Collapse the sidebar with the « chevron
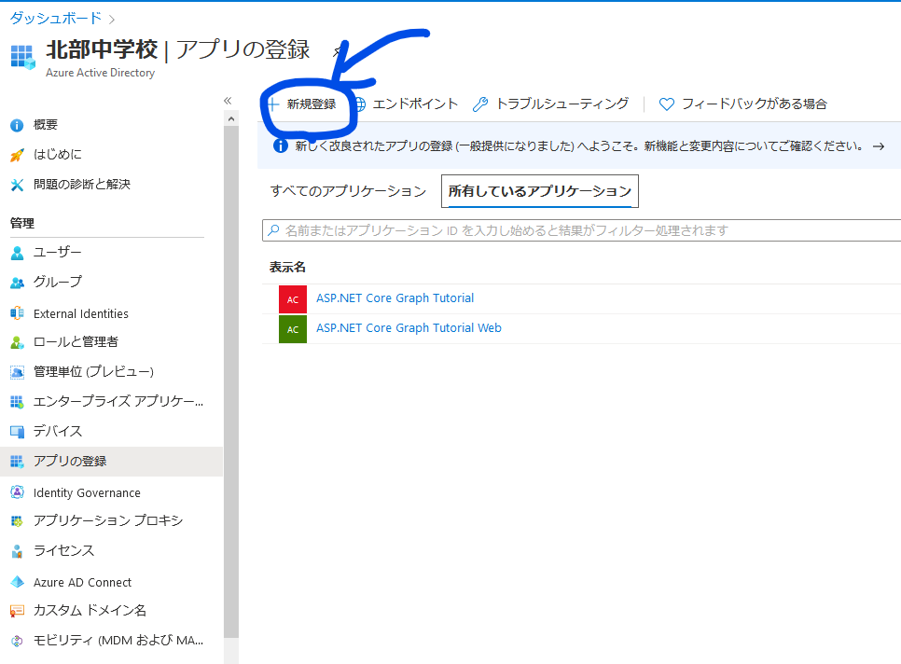This screenshot has height=664, width=901. [x=228, y=99]
